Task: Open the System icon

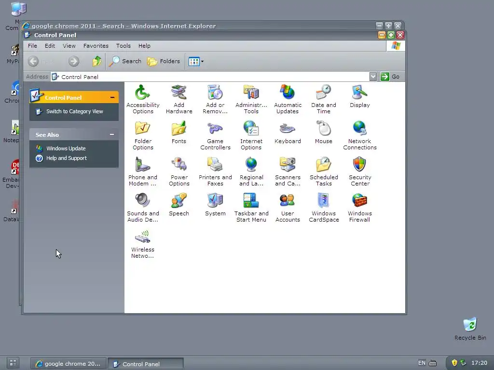Action: tap(215, 204)
